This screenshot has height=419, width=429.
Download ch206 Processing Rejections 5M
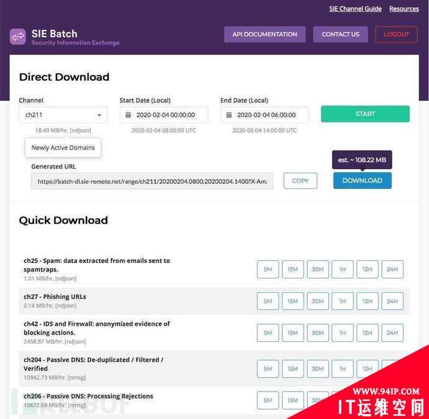pos(268,400)
